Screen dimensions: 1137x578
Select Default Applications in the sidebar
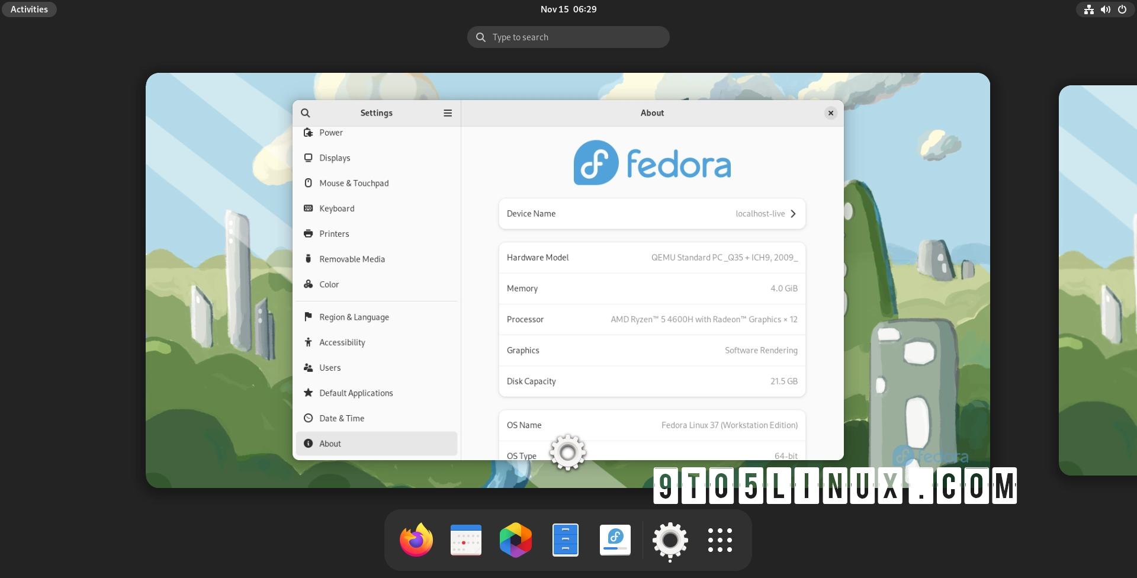pos(356,393)
